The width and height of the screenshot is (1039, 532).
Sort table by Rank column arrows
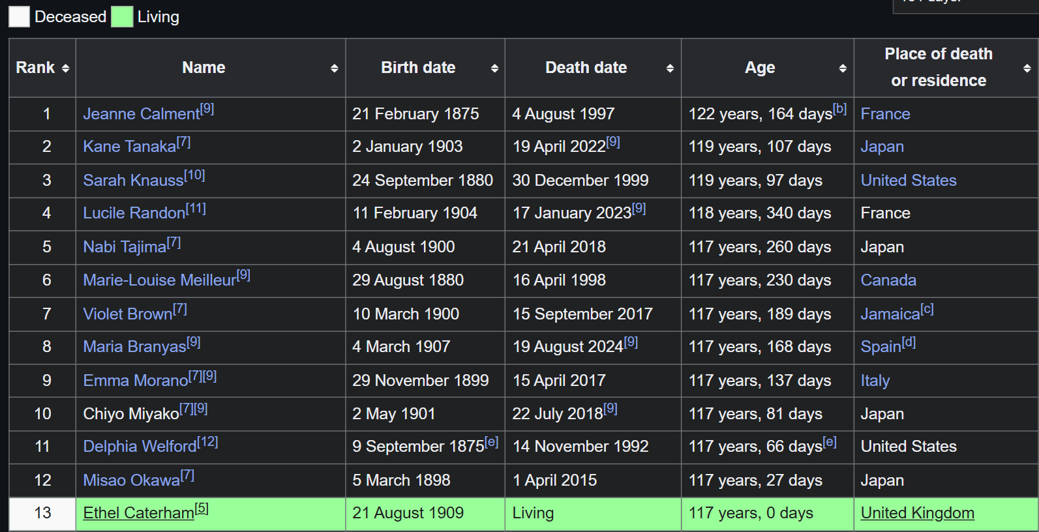tap(65, 68)
